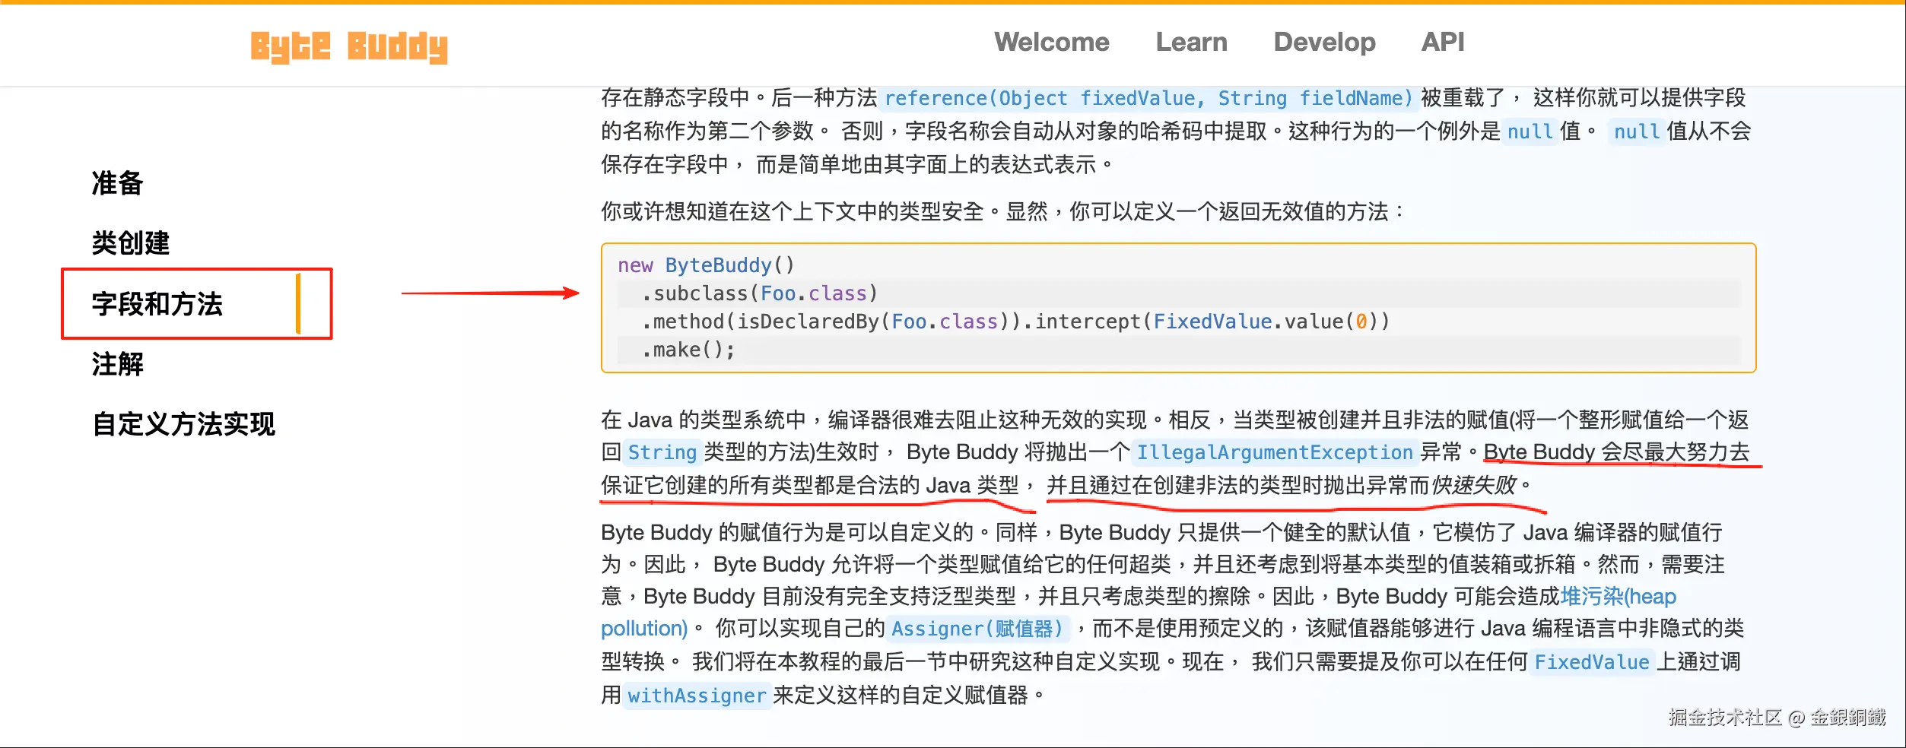Screen dimensions: 1906x748
Task: Open the Develop nav item
Action: coord(1324,43)
